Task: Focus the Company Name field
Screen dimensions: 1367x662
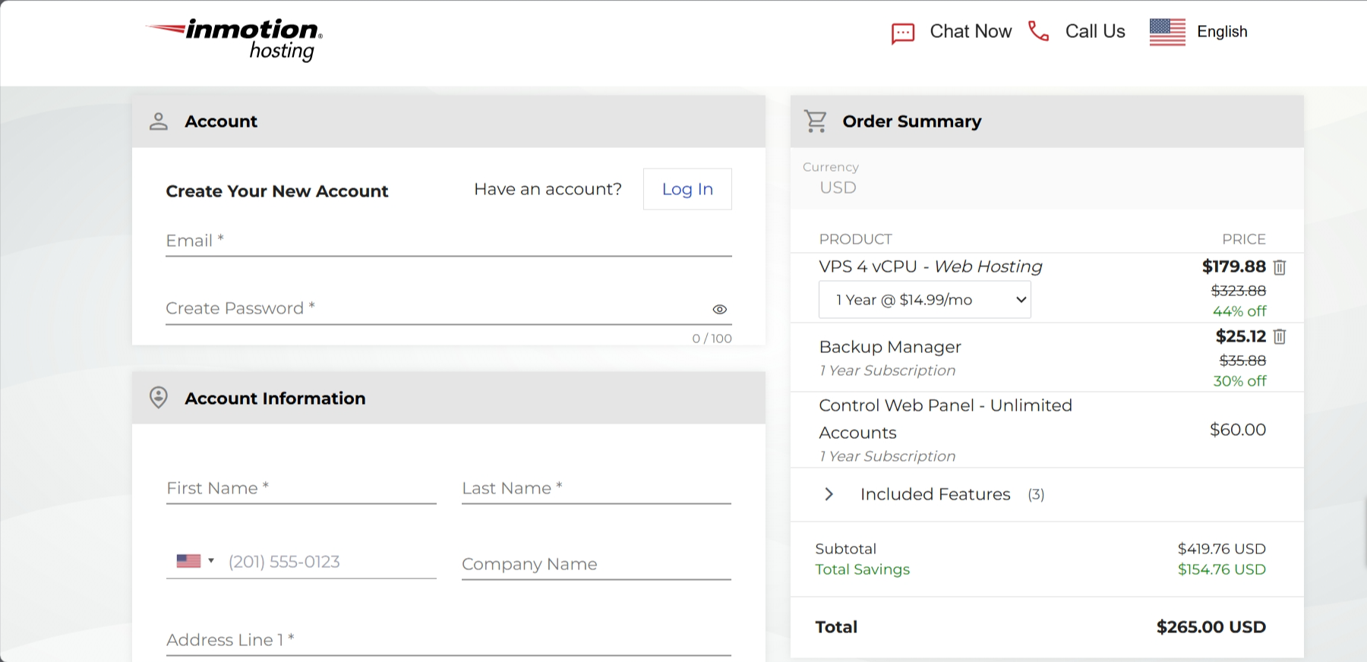Action: coord(596,564)
